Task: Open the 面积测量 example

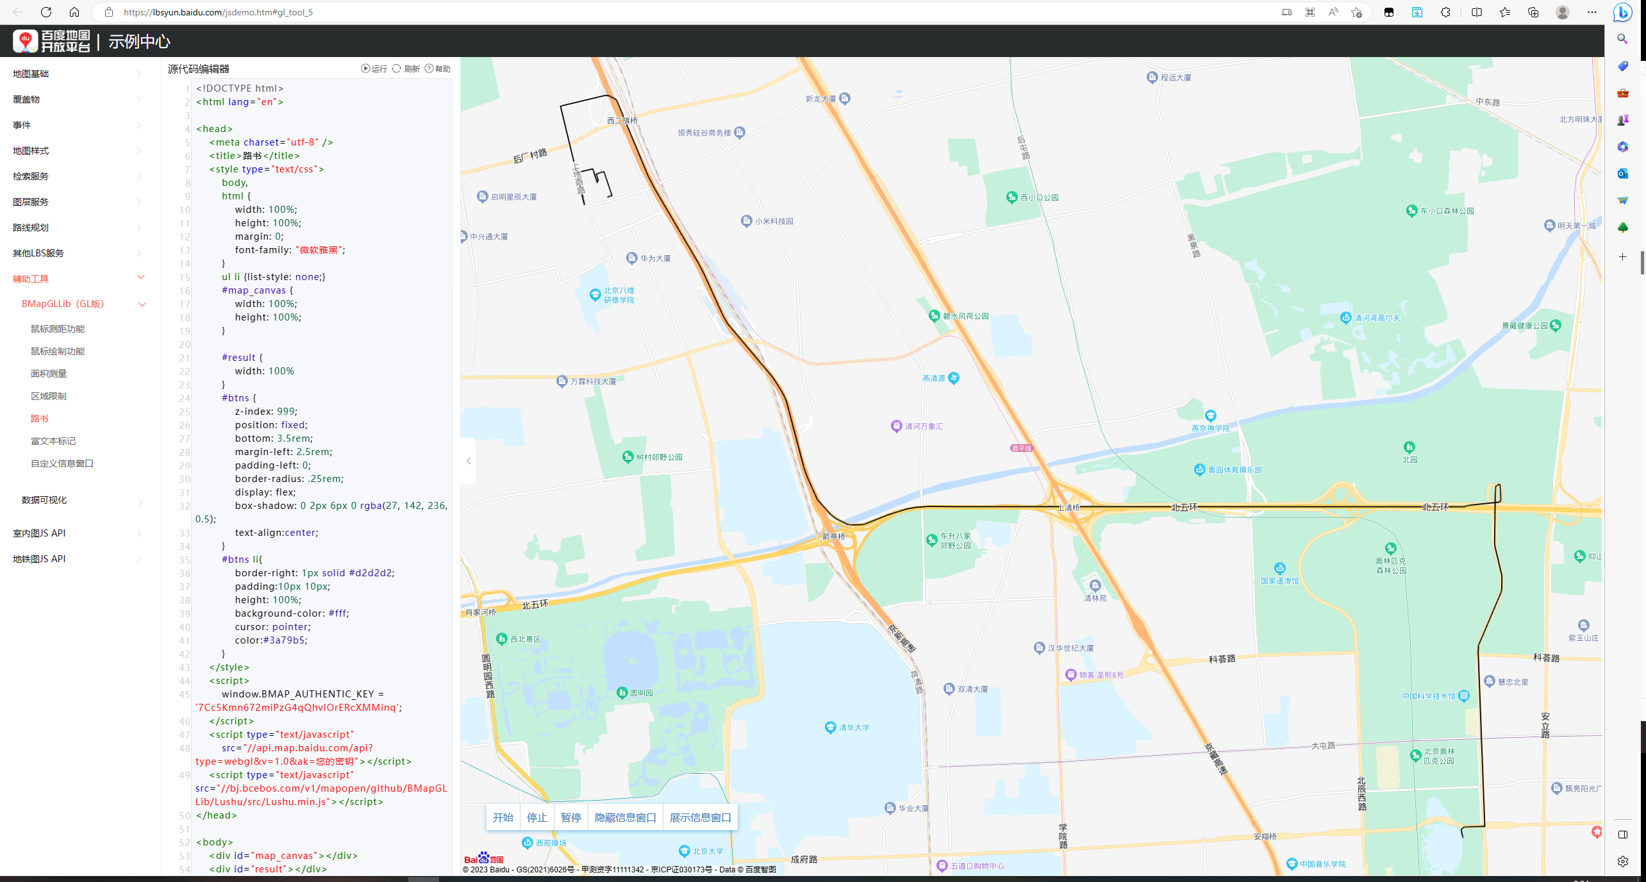Action: [49, 374]
